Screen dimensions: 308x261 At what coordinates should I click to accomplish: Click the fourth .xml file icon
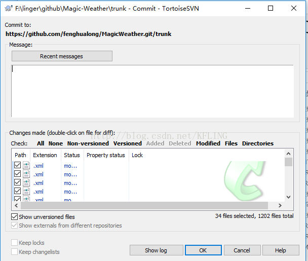[x=26, y=191]
